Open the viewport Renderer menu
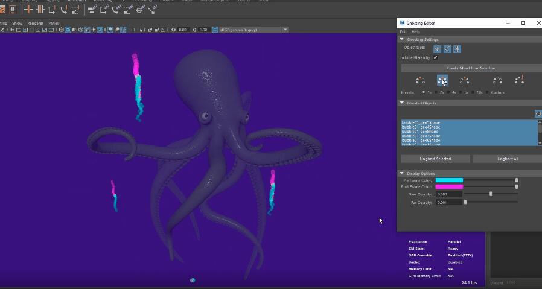 (x=35, y=23)
